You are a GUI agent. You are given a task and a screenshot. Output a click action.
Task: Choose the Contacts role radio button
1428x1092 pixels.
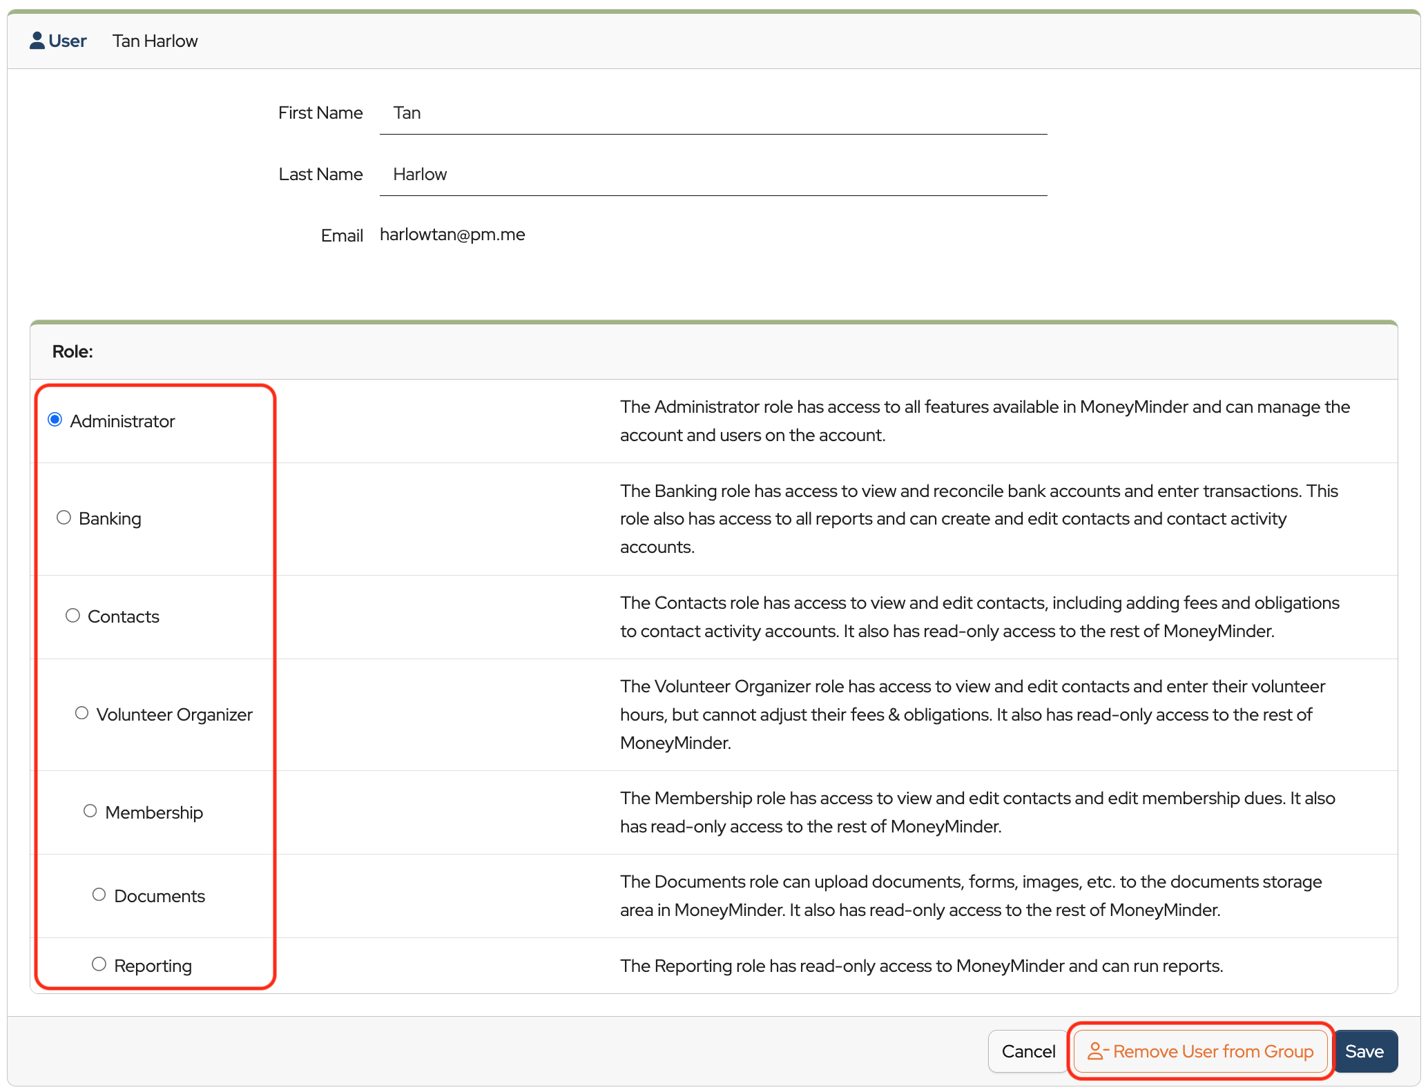pos(73,616)
